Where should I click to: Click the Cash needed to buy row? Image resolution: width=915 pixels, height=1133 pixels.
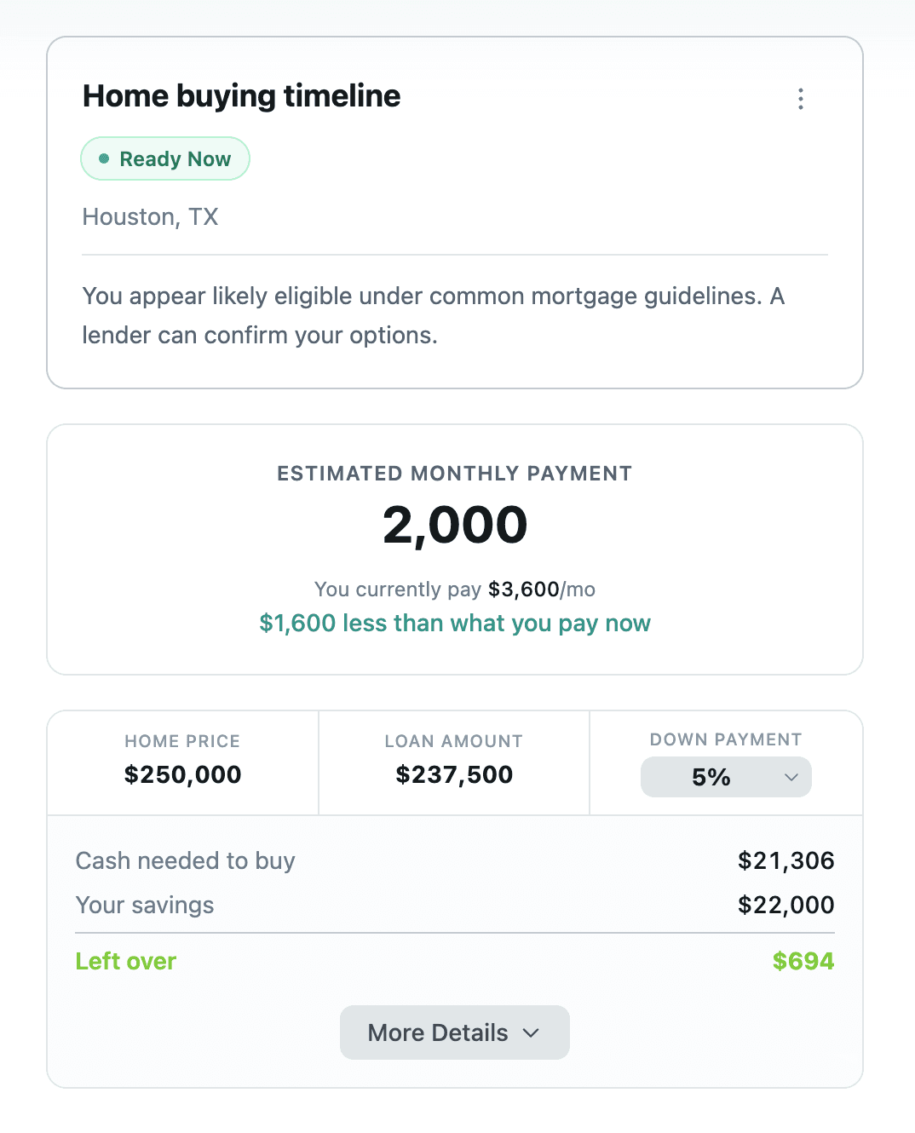coord(455,860)
